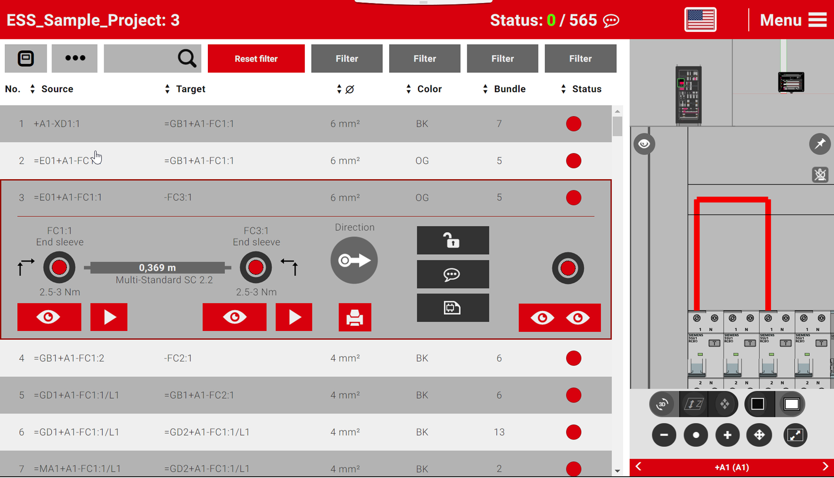Go to next layout space arrow
Image resolution: width=834 pixels, height=478 pixels.
click(x=825, y=467)
